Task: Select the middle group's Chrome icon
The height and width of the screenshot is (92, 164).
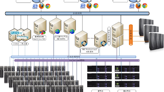Action: (96, 6)
